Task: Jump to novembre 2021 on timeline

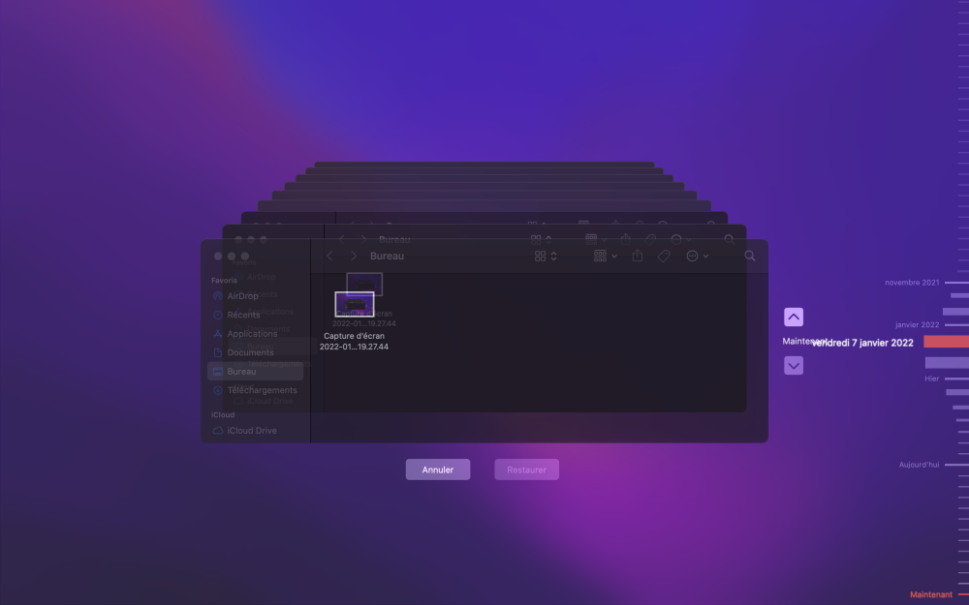Action: pyautogui.click(x=912, y=282)
